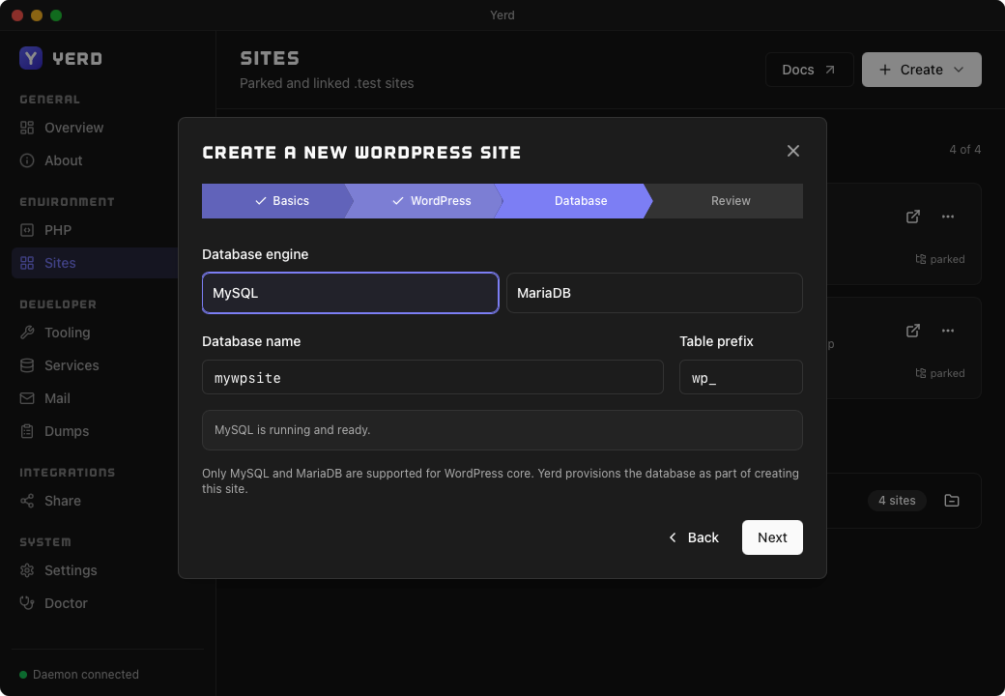The image size is (1005, 696).
Task: Open the Create dropdown menu
Action: click(922, 70)
